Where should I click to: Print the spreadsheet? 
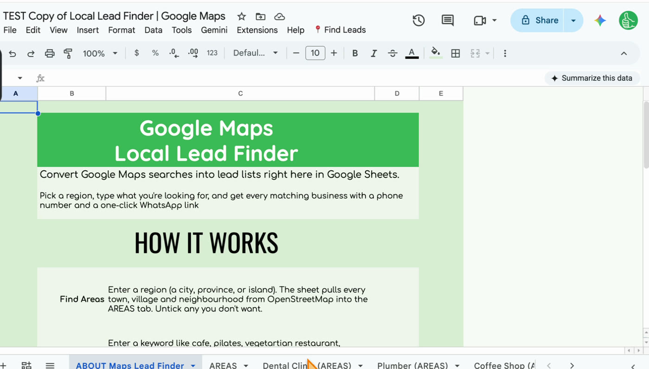[50, 53]
